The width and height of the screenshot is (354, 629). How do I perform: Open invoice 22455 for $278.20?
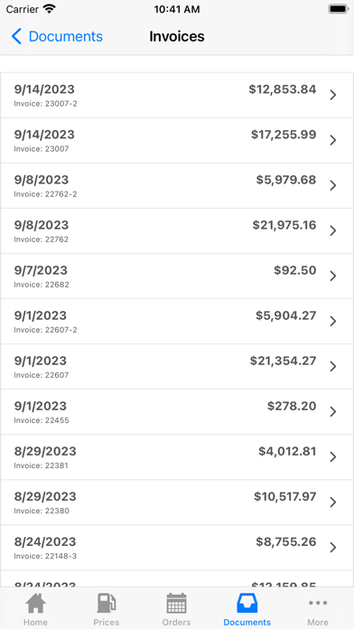click(177, 412)
